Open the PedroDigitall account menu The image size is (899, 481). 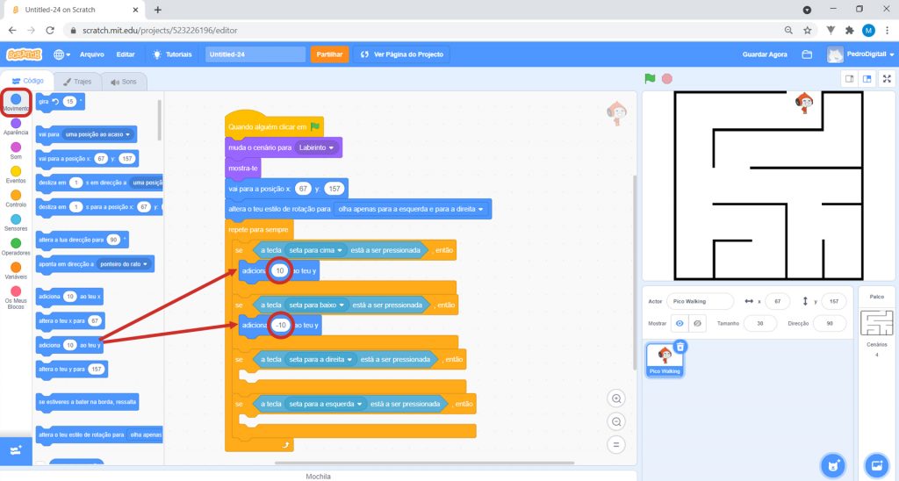[860, 54]
